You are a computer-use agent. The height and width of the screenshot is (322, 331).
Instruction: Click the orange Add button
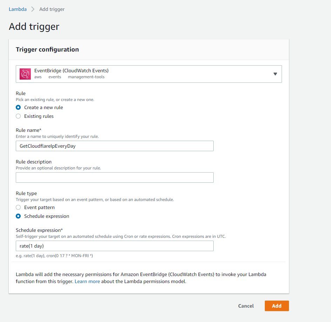pos(276,306)
